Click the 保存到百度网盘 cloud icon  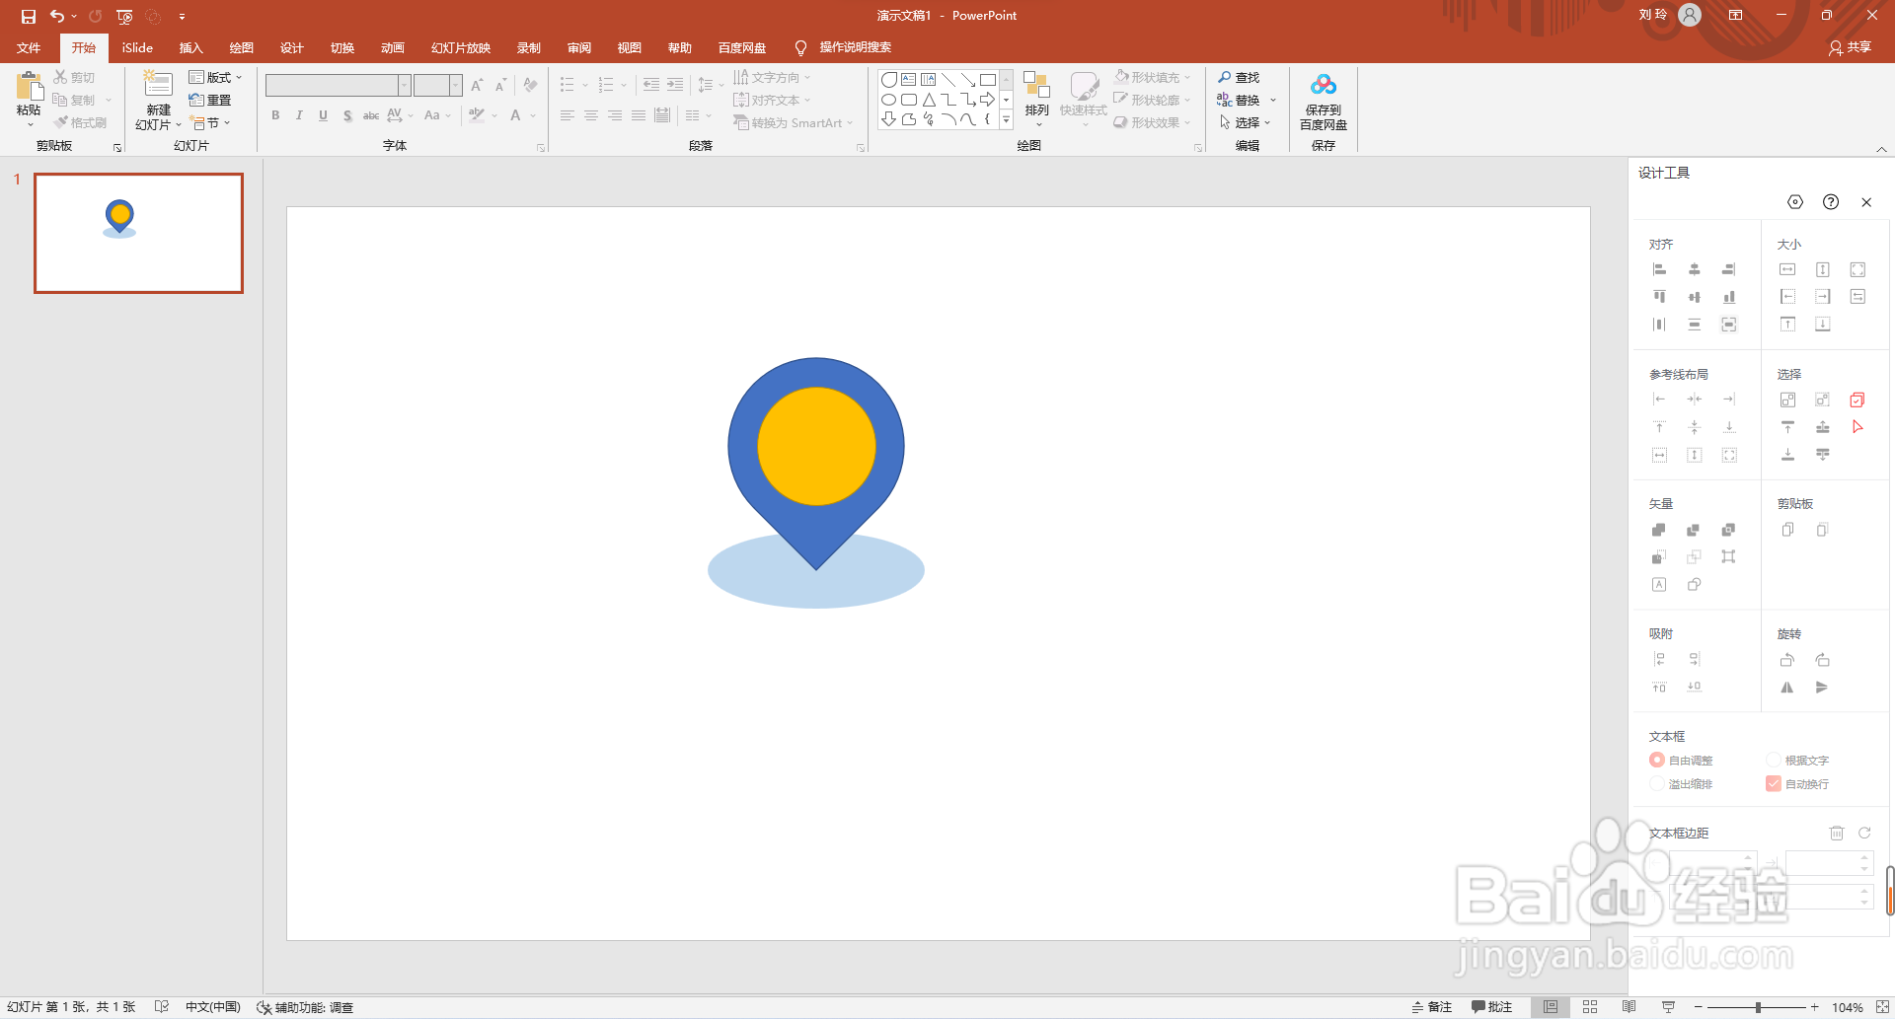click(1324, 86)
